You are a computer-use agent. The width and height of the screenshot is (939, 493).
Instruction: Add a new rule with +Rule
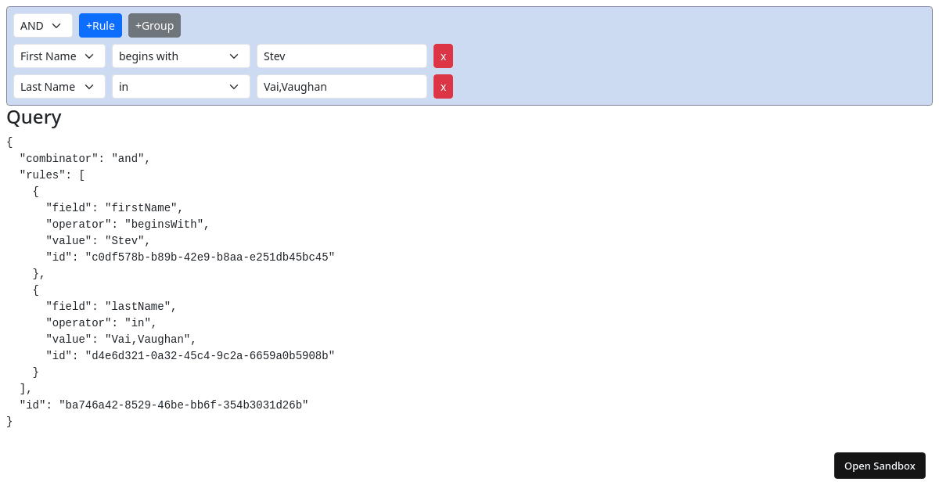point(100,25)
